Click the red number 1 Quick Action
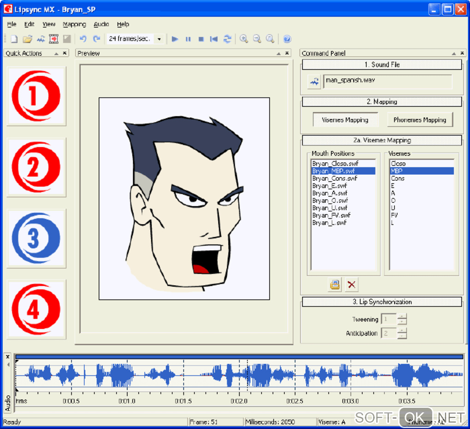 coord(36,96)
